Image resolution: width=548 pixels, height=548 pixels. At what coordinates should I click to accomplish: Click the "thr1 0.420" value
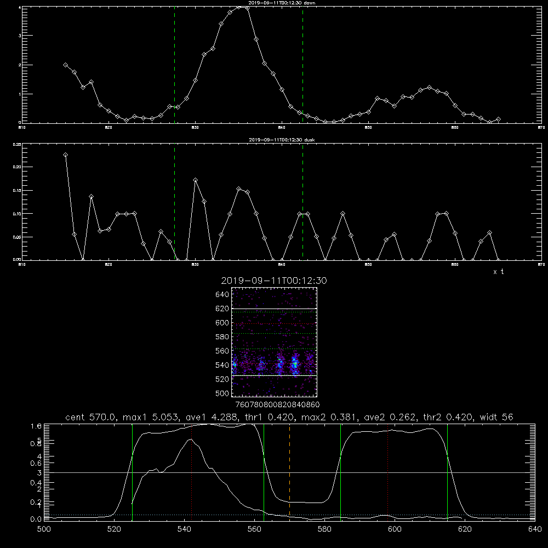click(x=270, y=417)
